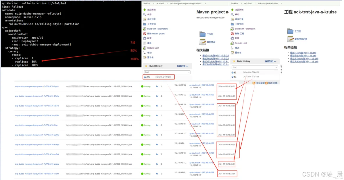The image size is (344, 180).
Task: Open the breadcrumb arrow after Jenkins in the a-kruise window
Action: coord(241,3)
